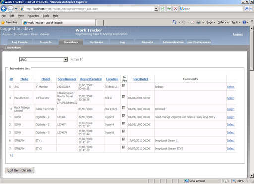Expand the address bar URL dropdown

(156, 9)
